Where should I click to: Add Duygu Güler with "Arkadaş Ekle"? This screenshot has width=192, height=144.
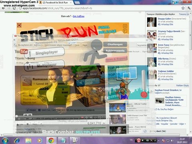click(x=166, y=24)
